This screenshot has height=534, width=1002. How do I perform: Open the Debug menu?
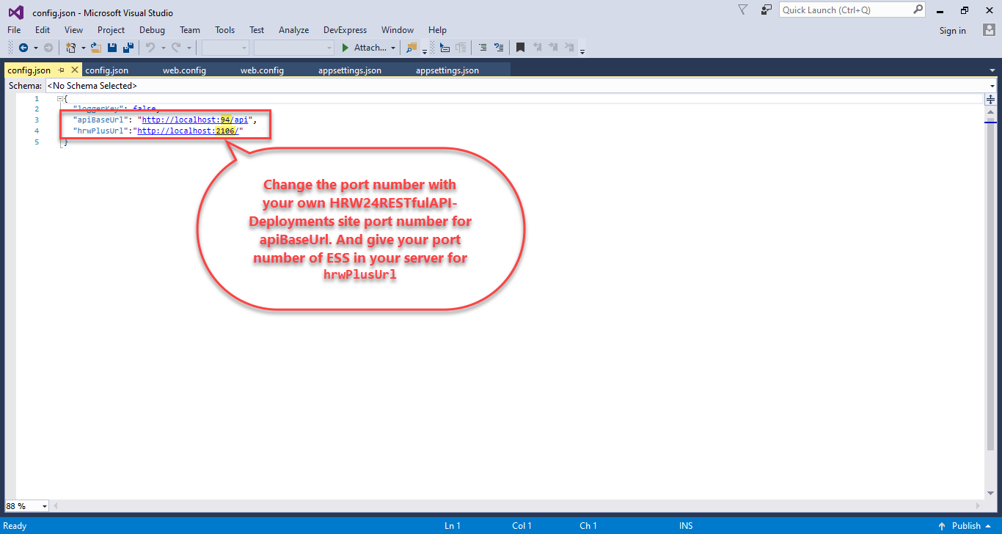click(x=152, y=30)
